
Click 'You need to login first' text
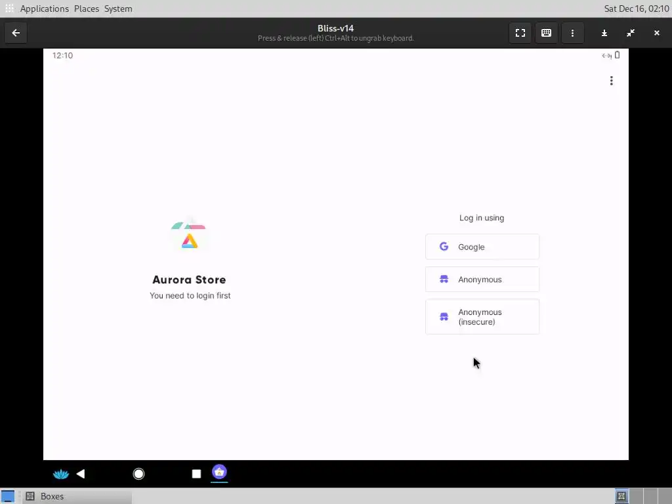tap(190, 296)
